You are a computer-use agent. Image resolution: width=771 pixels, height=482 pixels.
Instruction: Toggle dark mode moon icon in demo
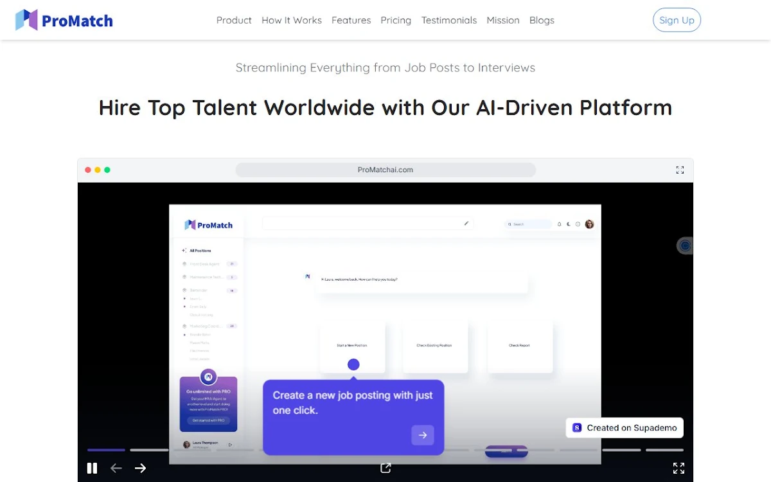569,224
